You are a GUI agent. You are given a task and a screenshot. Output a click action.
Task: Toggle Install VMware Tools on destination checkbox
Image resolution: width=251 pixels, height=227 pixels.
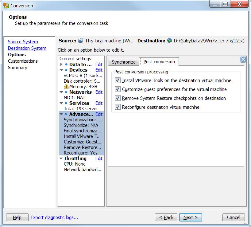[118, 80]
